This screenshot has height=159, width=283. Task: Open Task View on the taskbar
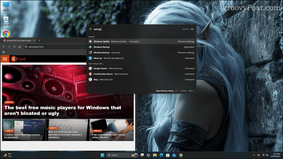[142, 155]
